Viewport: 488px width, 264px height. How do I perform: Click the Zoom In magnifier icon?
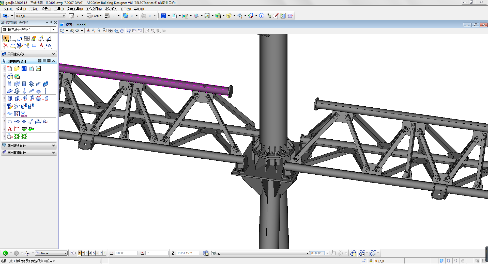pyautogui.click(x=94, y=31)
